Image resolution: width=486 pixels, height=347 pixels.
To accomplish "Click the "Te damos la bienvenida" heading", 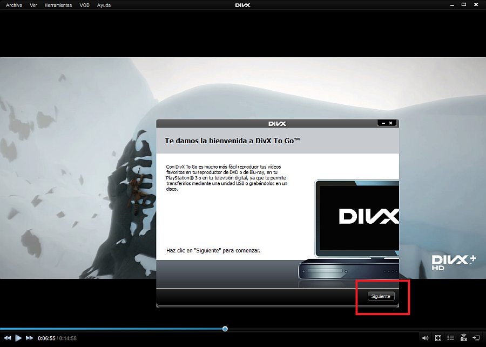I will tap(232, 141).
